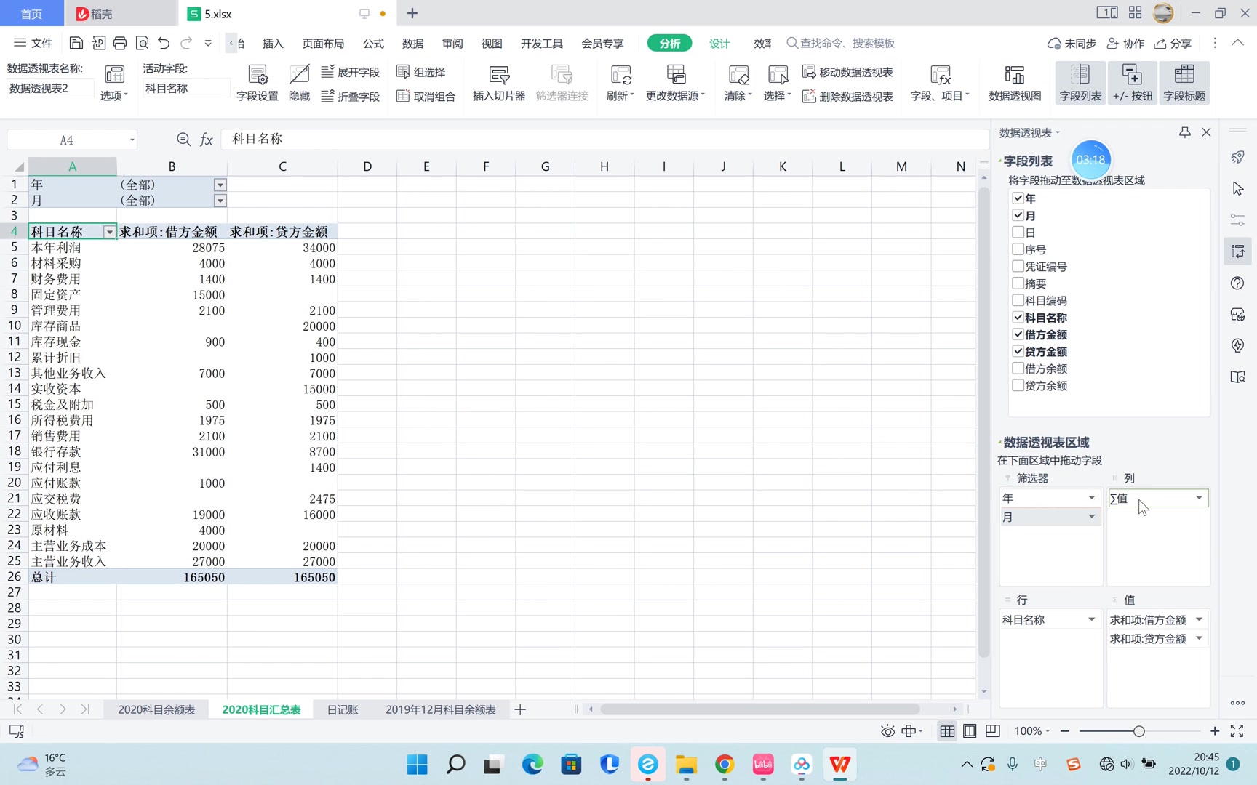Image resolution: width=1257 pixels, height=785 pixels.
Task: Click the fx insert function icon
Action: 207,139
